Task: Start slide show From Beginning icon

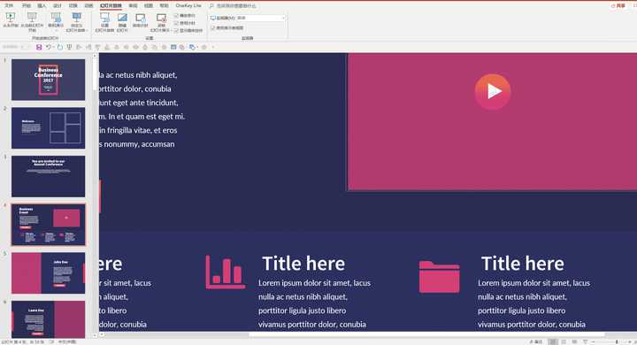Action: [11, 19]
